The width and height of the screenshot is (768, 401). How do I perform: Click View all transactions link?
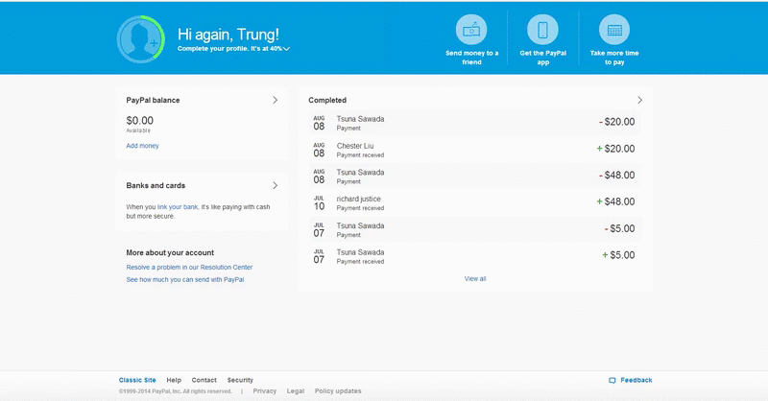[475, 278]
